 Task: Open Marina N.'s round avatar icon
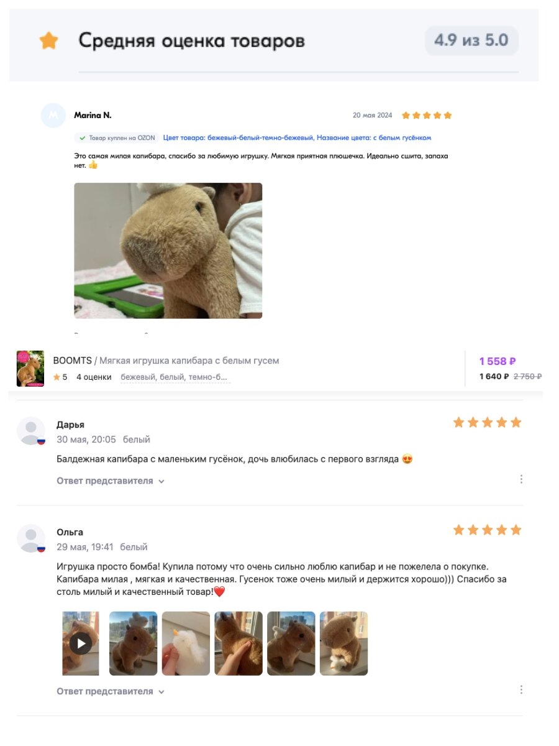point(53,116)
